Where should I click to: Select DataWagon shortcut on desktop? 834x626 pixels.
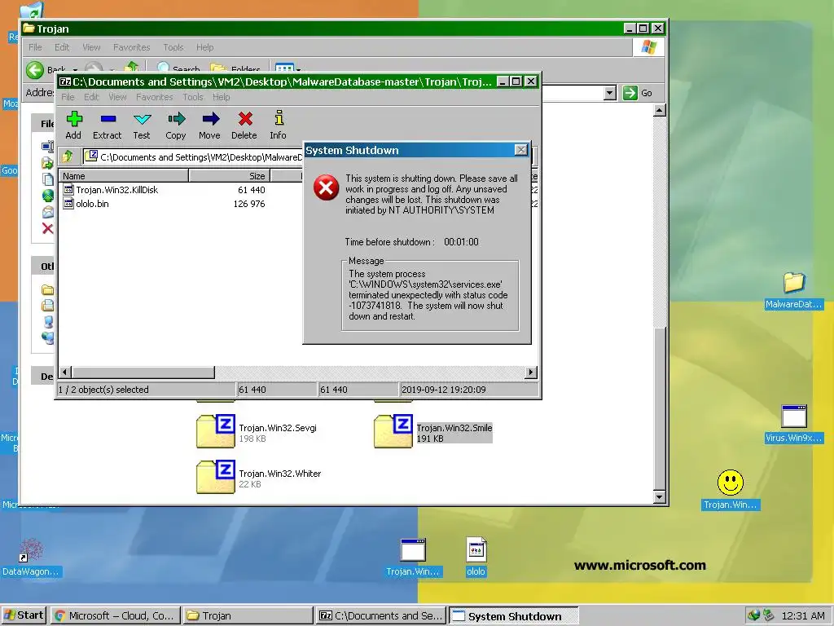tap(31, 558)
